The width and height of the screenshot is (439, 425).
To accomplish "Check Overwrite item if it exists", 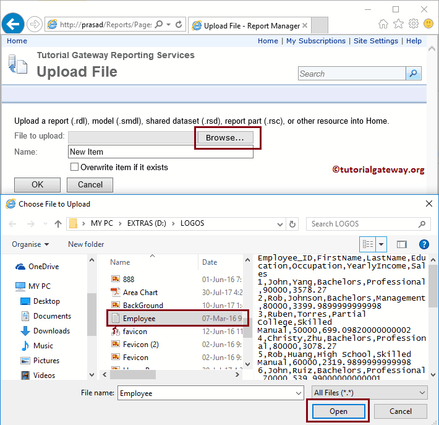I will coord(74,167).
